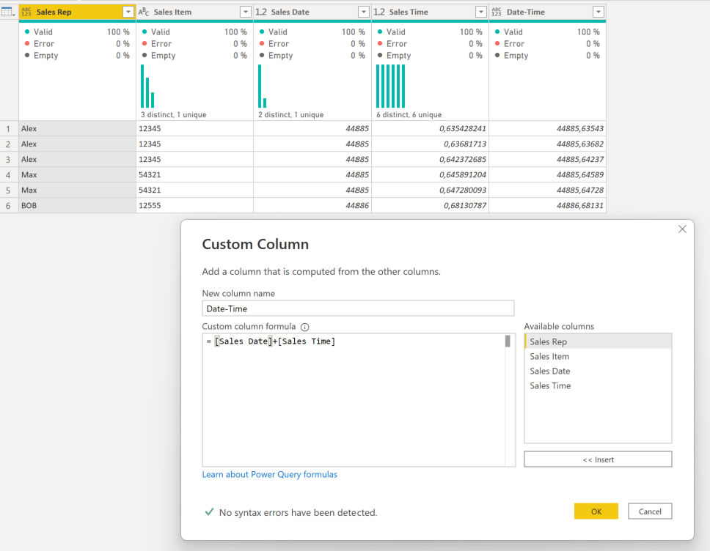Open Date-Time column filter dropdown

[x=599, y=12]
